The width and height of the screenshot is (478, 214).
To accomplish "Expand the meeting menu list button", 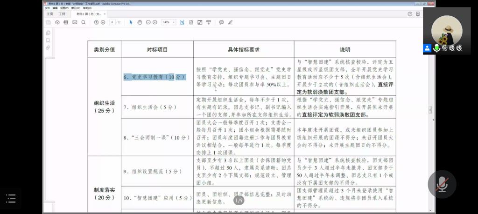I will click(11, 199).
